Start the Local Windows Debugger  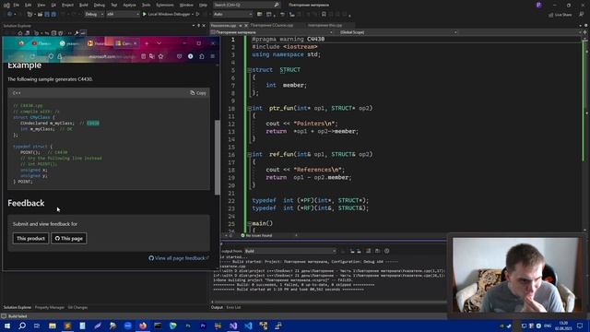click(168, 15)
